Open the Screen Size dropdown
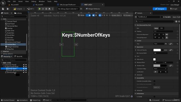The height and width of the screenshot is (102, 181). pos(117,15)
